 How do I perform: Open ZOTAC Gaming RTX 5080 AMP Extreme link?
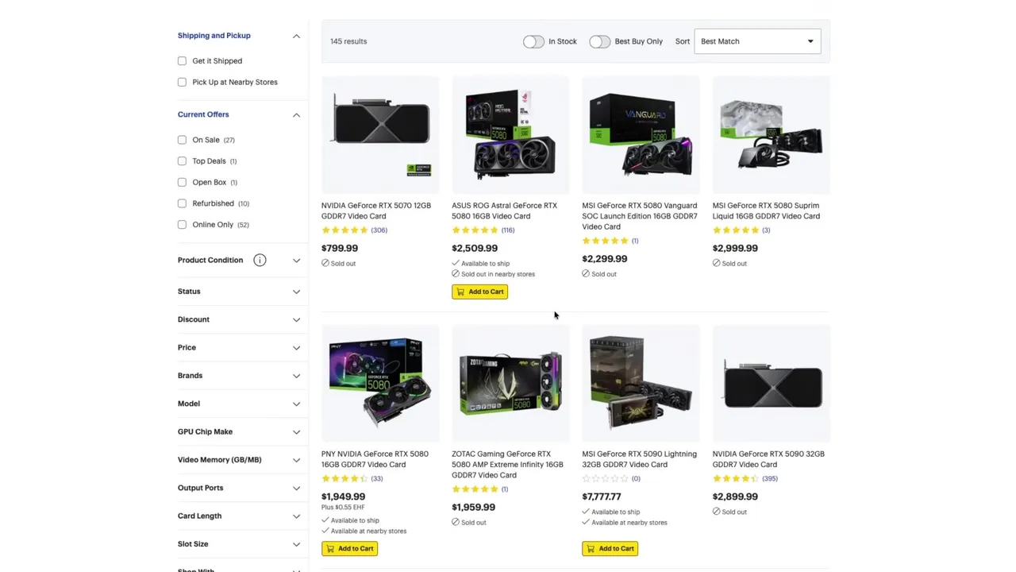pyautogui.click(x=507, y=465)
